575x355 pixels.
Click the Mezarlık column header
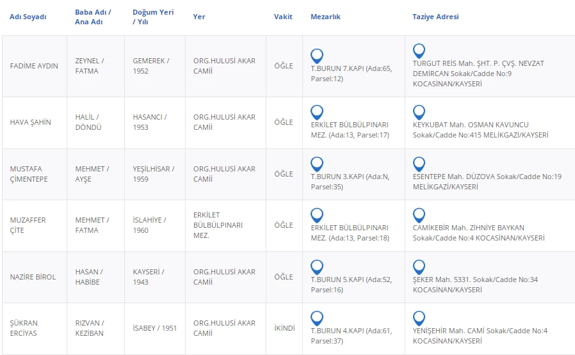point(325,17)
